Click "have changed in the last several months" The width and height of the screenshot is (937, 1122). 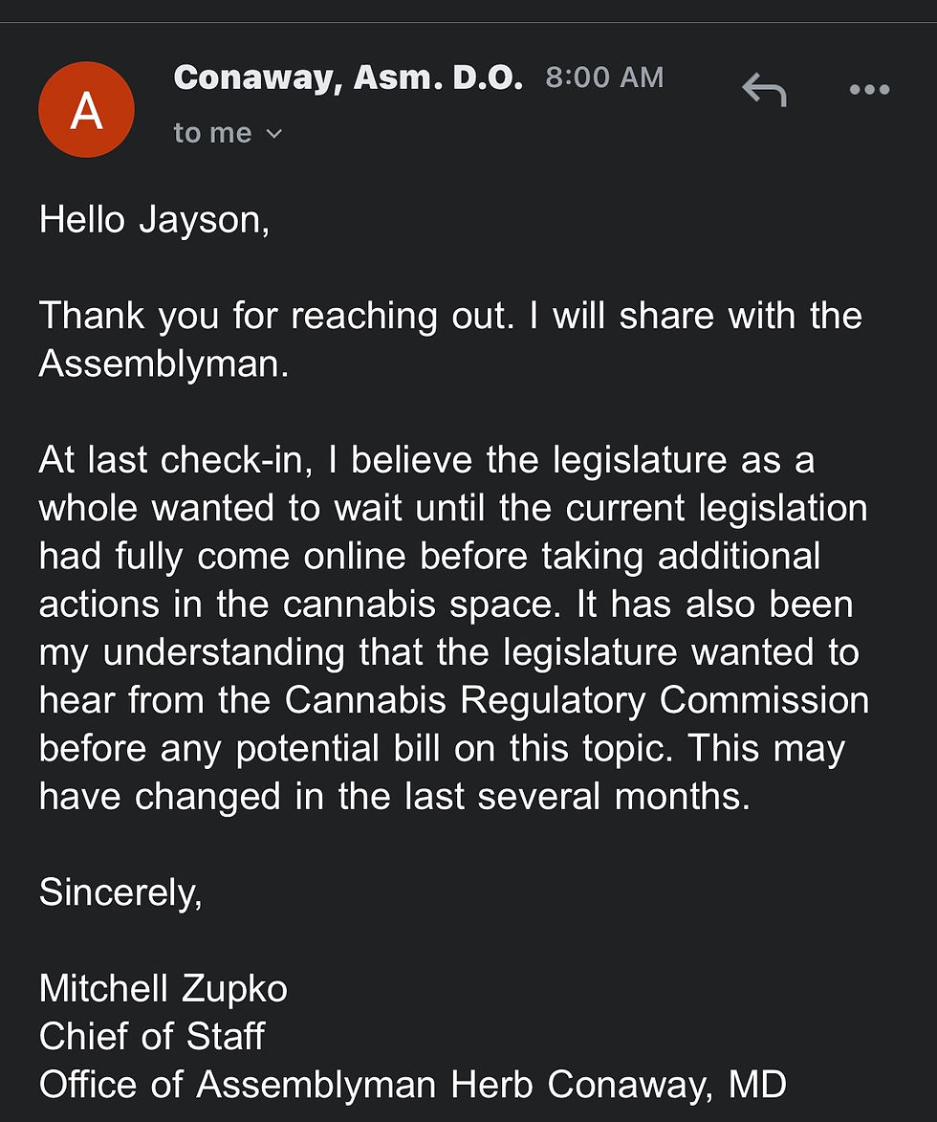coord(394,796)
